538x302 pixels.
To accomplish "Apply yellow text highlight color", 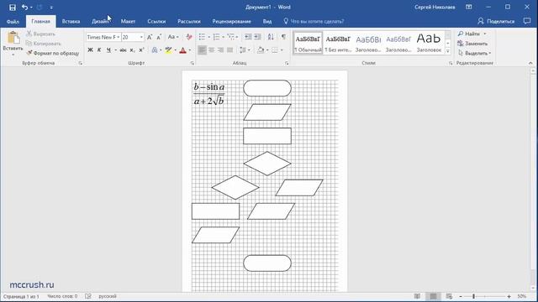I will 168,50.
